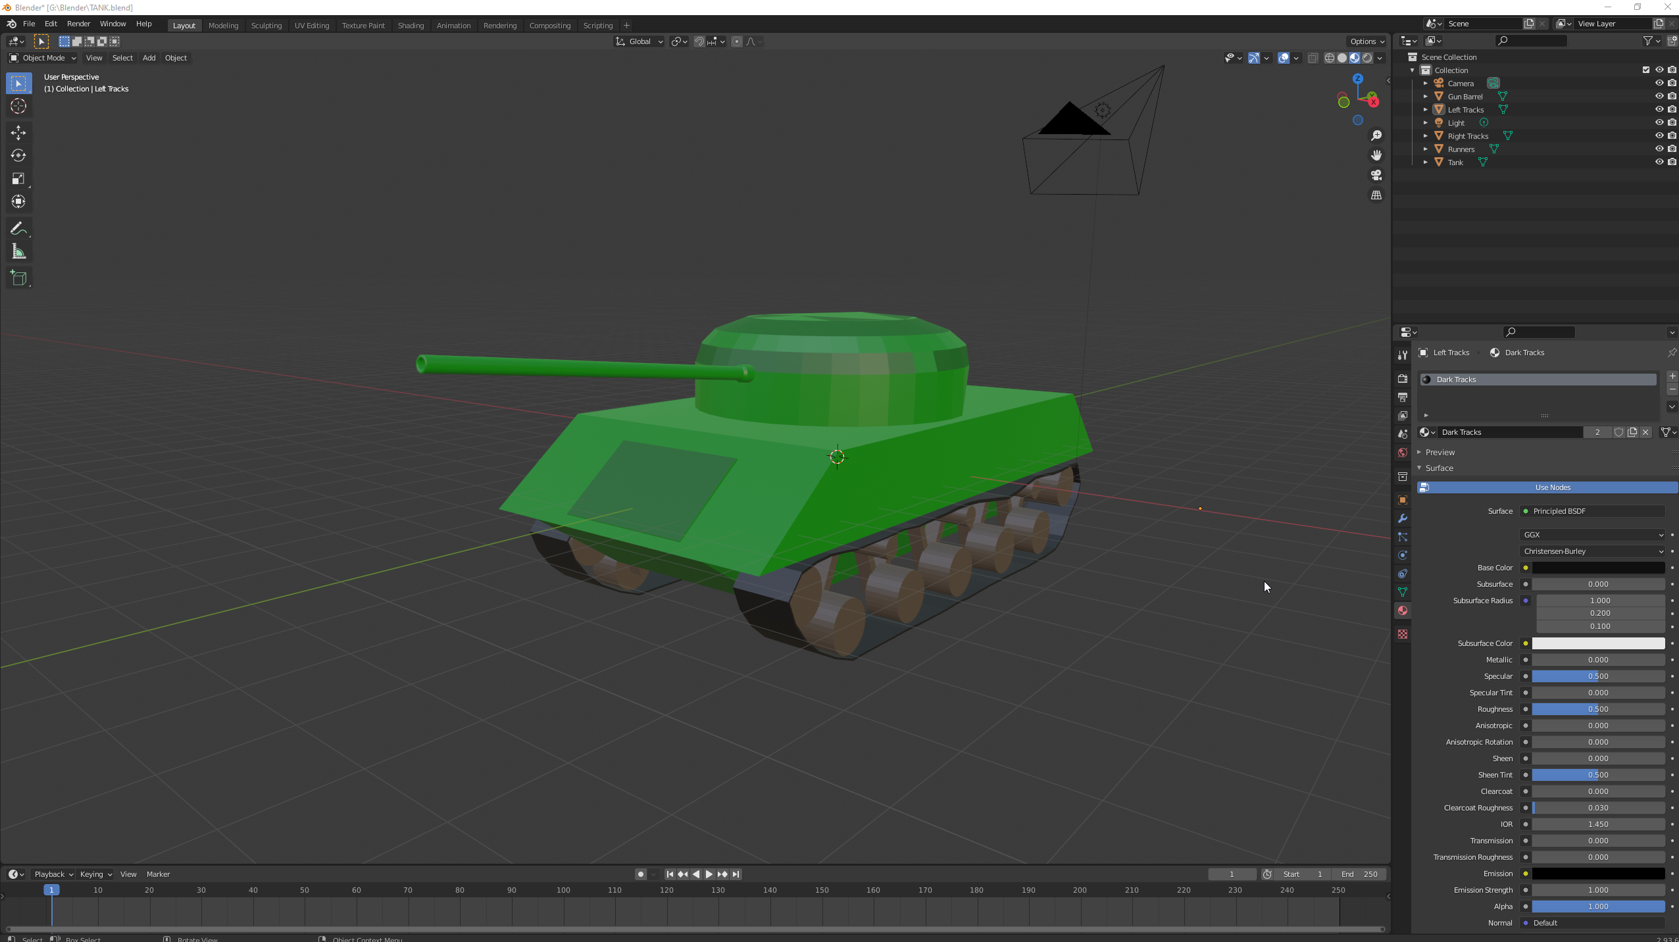Screen dimensions: 1679x942
Task: Open the Active Tool settings tab
Action: tap(1403, 355)
